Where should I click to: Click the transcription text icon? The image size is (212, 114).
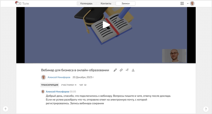point(127,70)
